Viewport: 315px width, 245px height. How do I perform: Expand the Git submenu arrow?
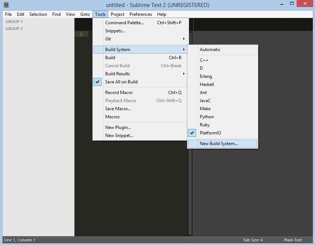pyautogui.click(x=184, y=39)
